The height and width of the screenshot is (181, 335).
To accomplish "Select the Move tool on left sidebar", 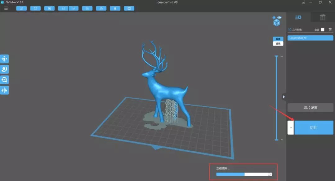I will [4, 58].
